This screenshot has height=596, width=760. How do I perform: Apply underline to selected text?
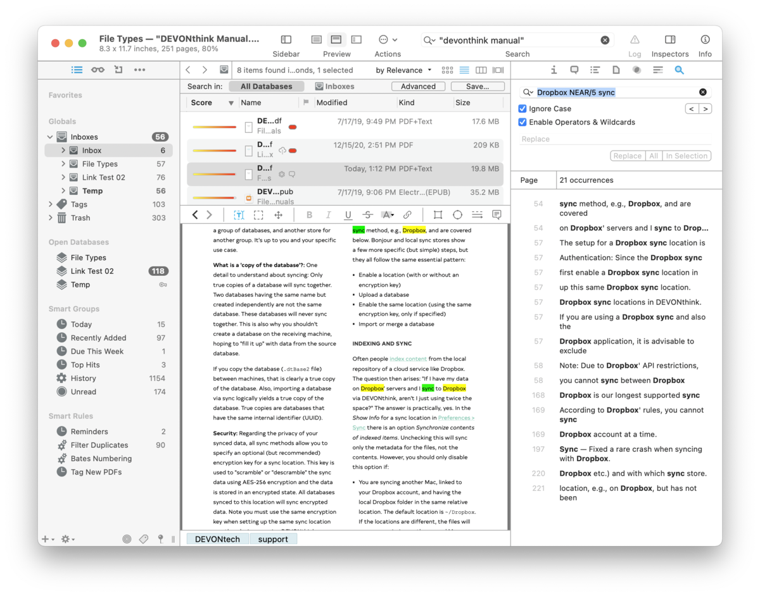[348, 215]
